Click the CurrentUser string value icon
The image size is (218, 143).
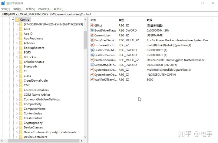pyautogui.click(x=92, y=35)
